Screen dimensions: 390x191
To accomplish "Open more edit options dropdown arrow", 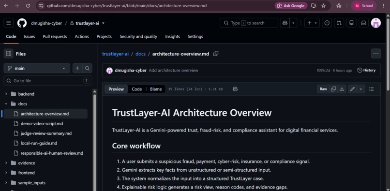I will [360, 89].
